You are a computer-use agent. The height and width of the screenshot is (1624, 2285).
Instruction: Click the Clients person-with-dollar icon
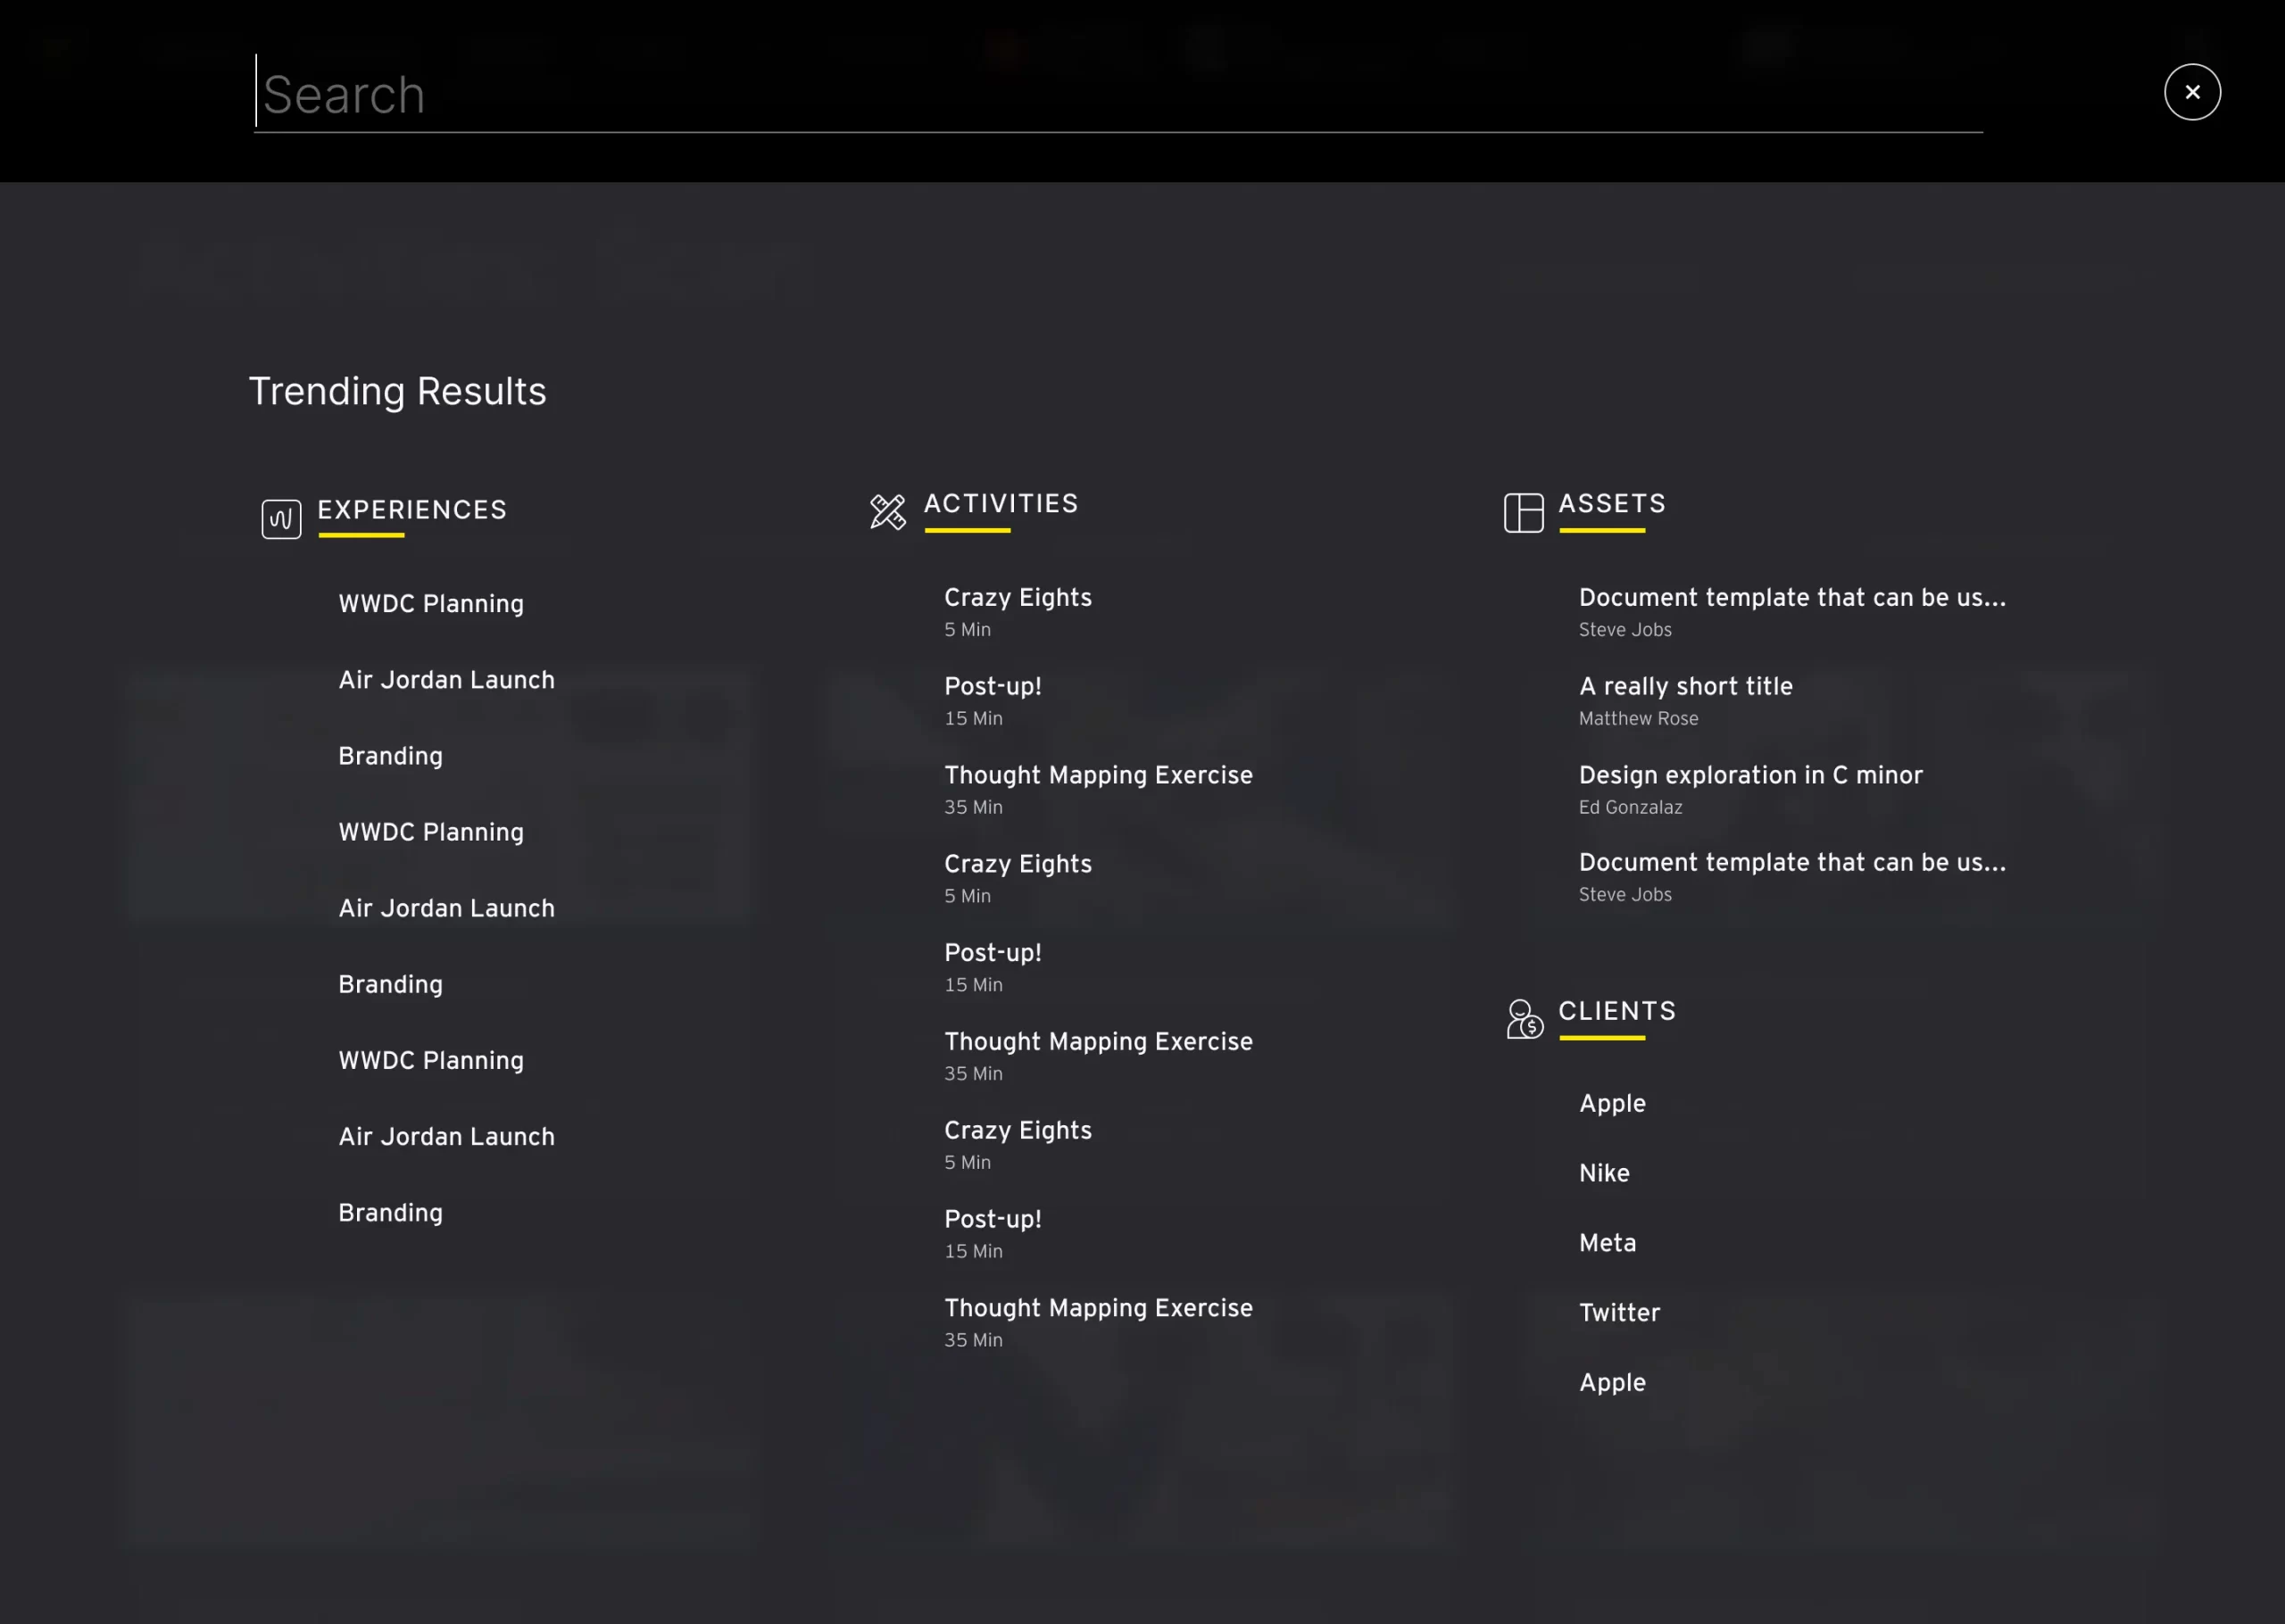(1525, 1019)
